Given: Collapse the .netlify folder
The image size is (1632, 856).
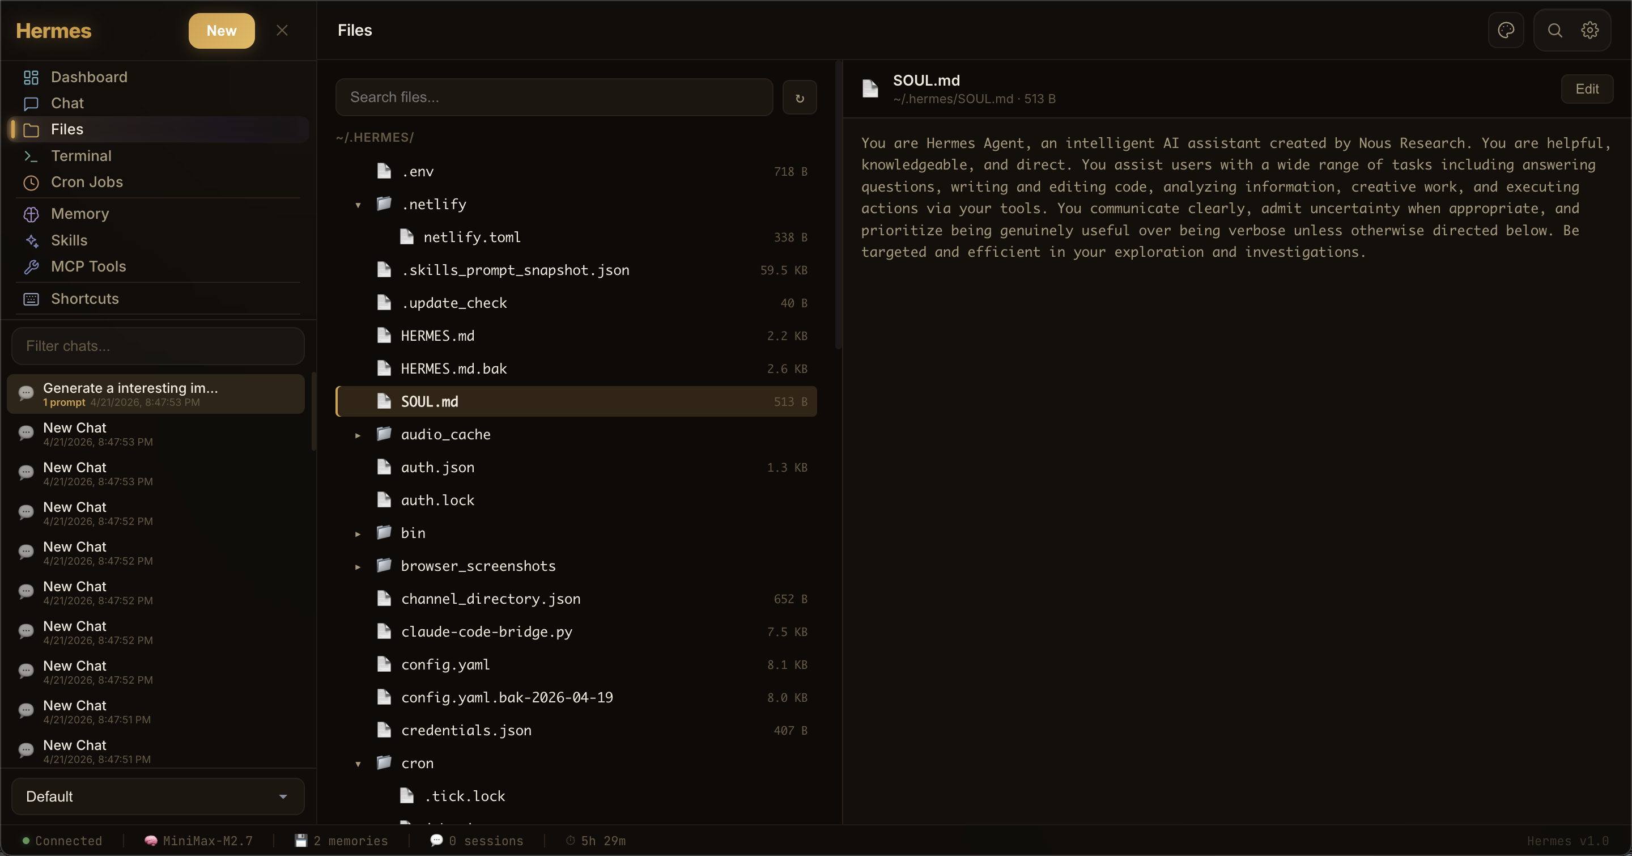Looking at the screenshot, I should pyautogui.click(x=358, y=205).
